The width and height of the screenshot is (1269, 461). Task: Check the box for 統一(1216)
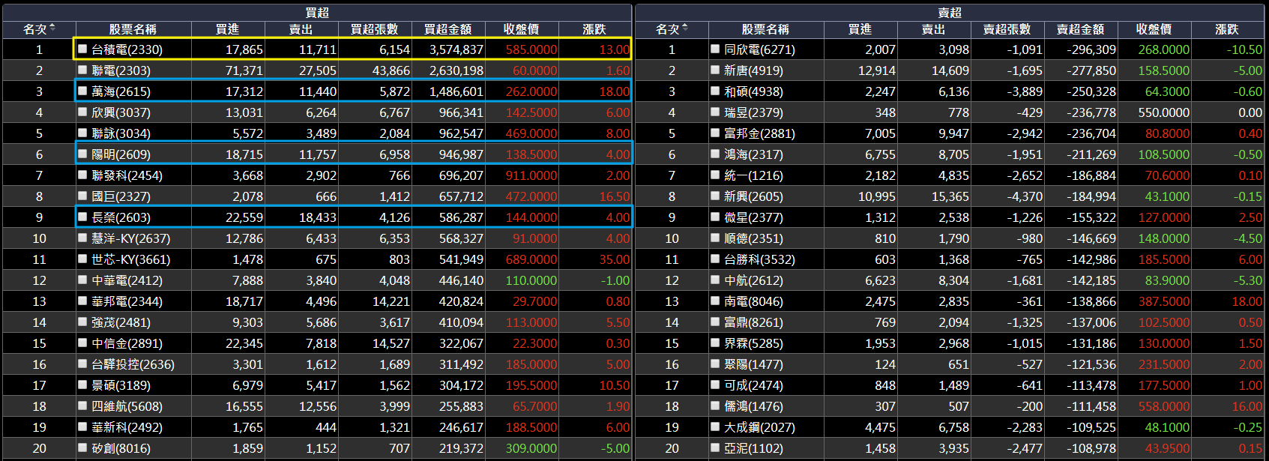[715, 175]
